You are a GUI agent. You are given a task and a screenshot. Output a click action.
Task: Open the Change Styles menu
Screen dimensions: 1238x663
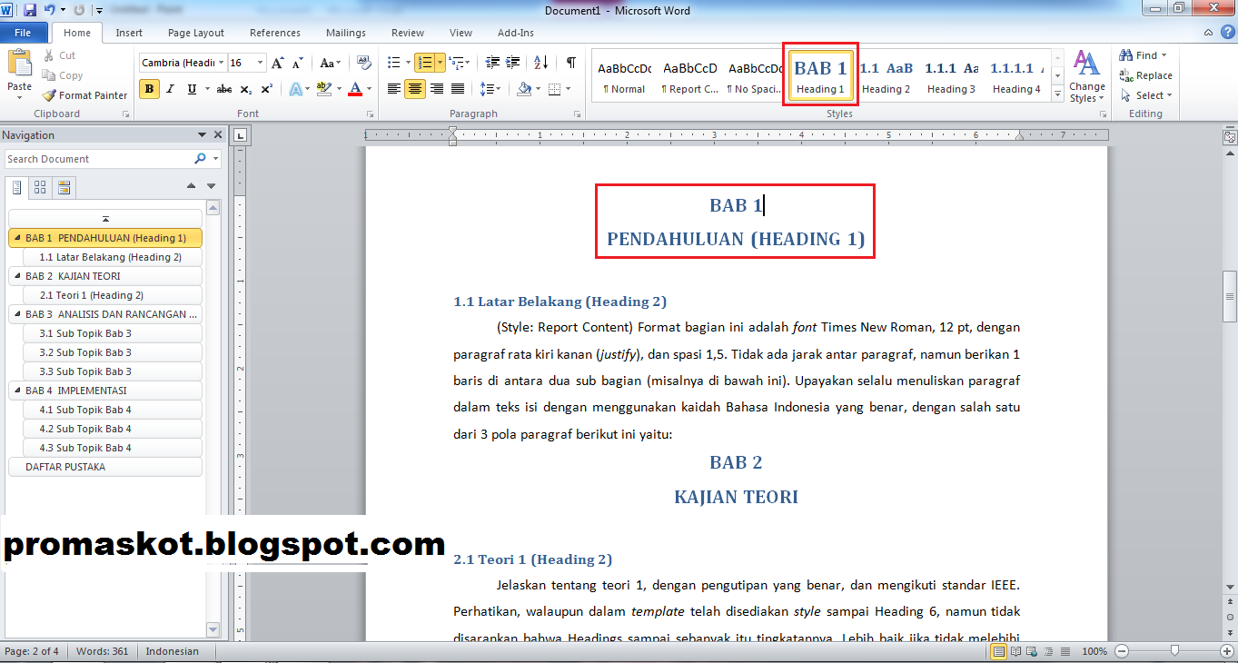point(1087,76)
